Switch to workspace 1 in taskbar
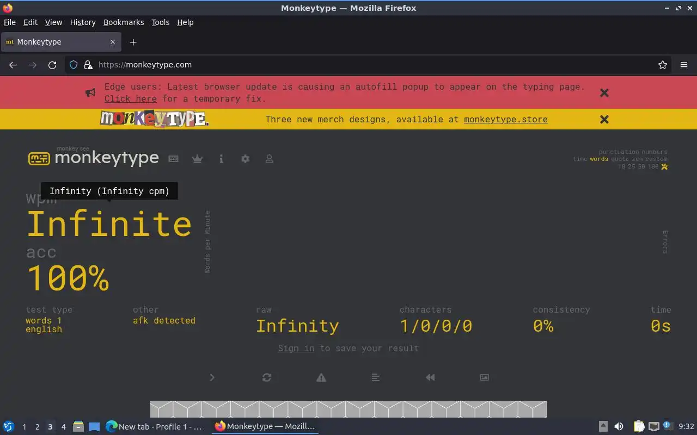This screenshot has height=435, width=697. (x=24, y=427)
